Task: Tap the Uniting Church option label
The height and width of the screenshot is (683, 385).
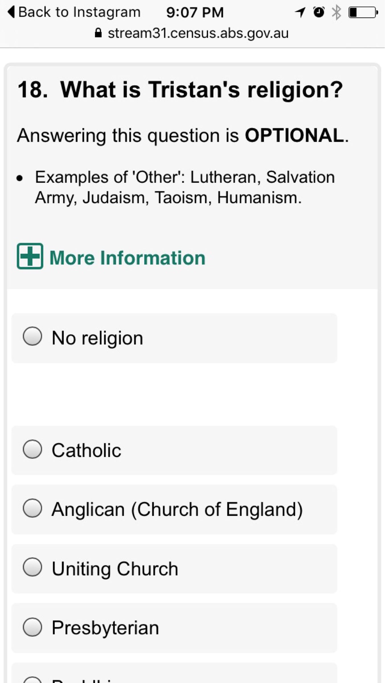Action: [x=115, y=569]
